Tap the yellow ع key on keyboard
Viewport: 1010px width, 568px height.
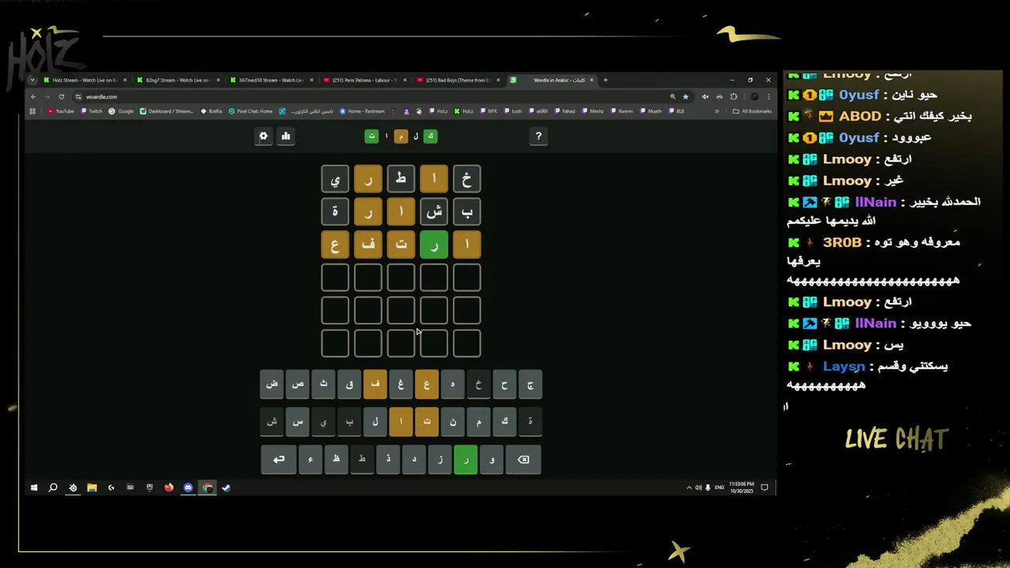(427, 384)
